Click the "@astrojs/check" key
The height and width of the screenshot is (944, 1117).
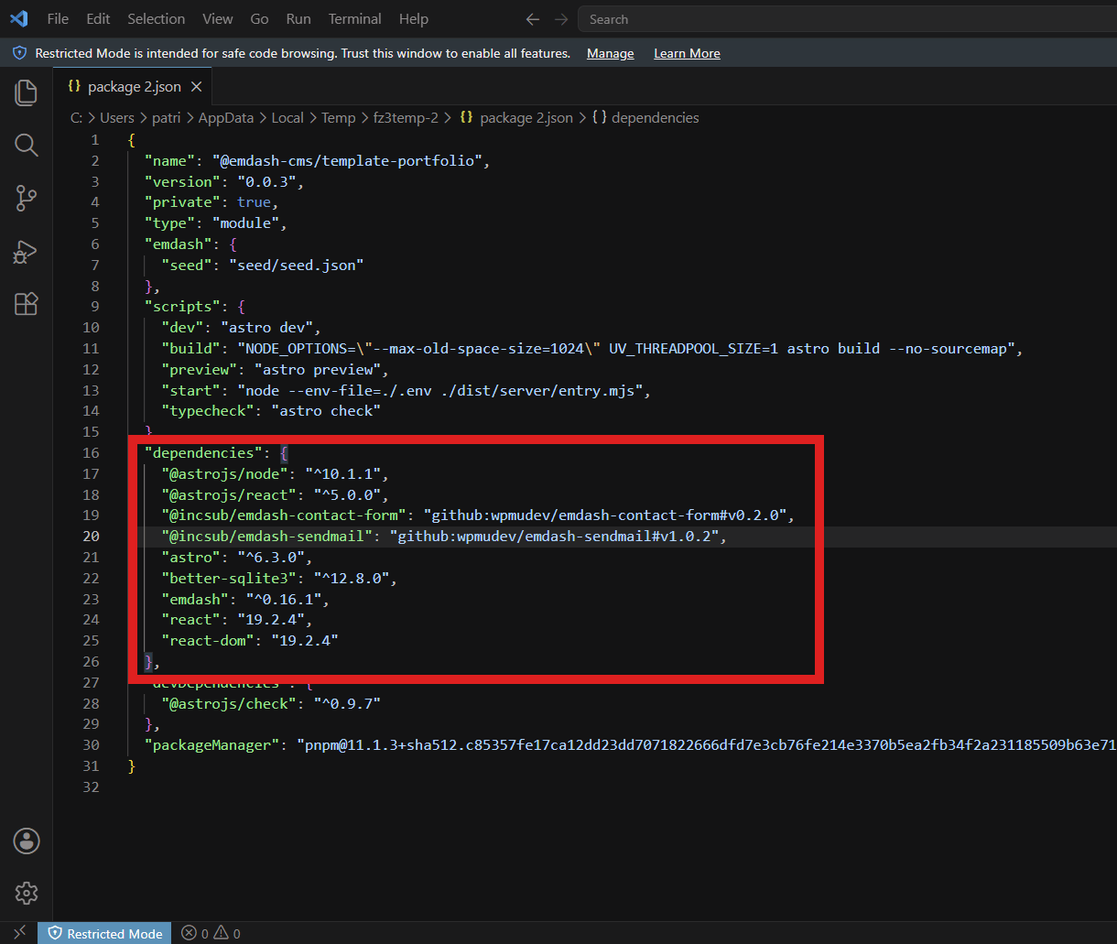point(228,704)
